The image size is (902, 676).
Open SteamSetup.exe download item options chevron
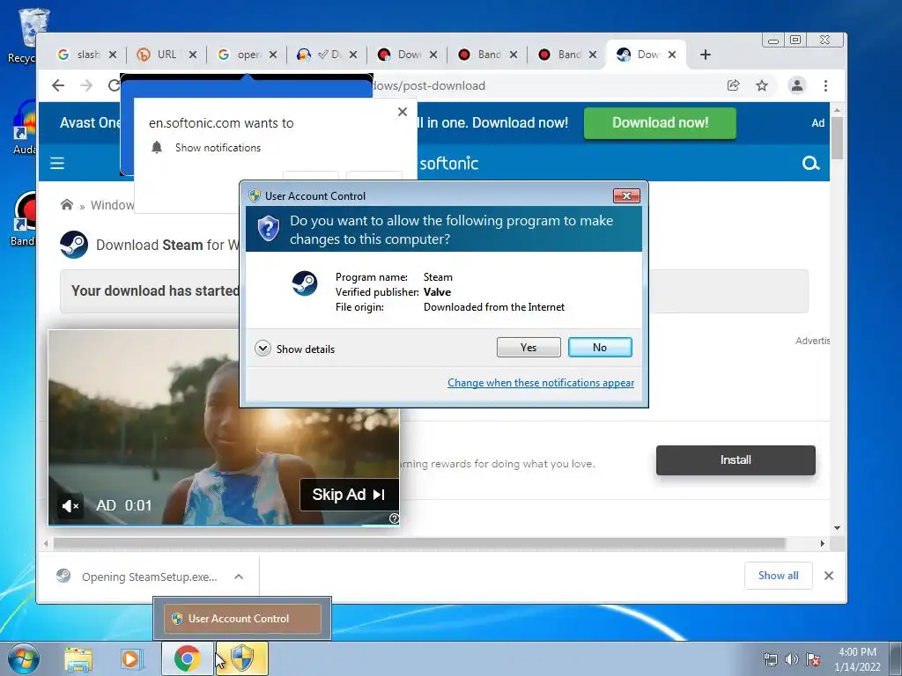point(239,577)
